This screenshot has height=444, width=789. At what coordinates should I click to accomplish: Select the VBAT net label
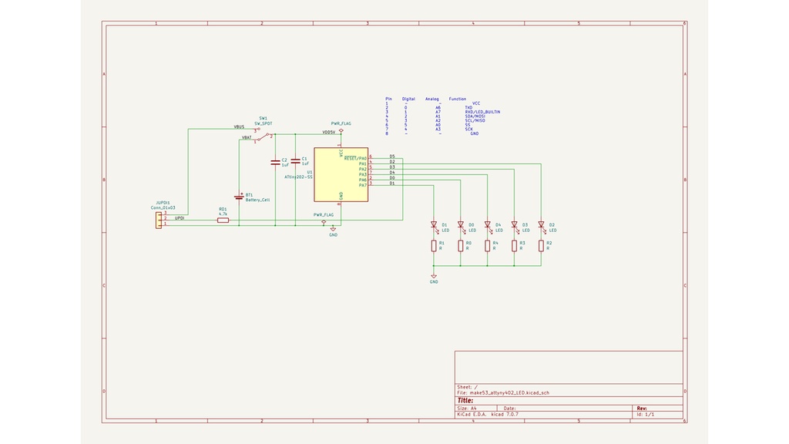pyautogui.click(x=246, y=138)
